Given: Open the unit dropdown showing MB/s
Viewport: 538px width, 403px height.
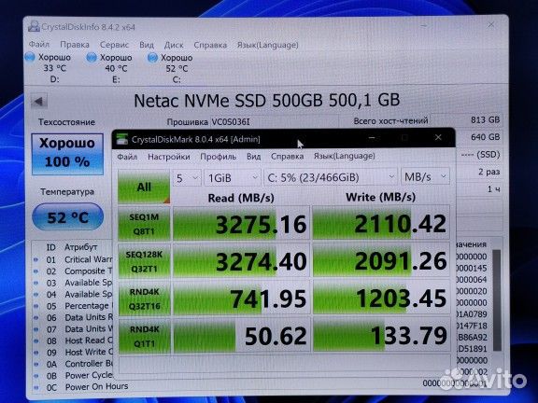Looking at the screenshot, I should pos(425,177).
